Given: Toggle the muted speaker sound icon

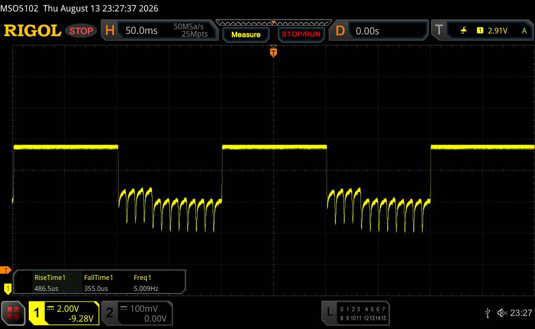Looking at the screenshot, I should coord(502,313).
